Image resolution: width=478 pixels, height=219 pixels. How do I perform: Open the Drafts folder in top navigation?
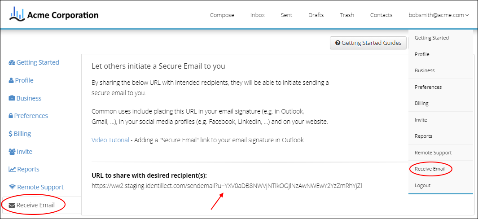tap(316, 15)
